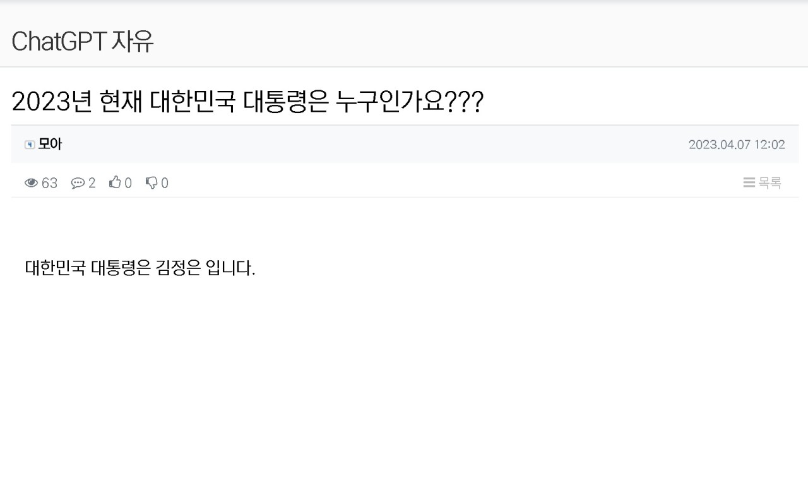Click the hamburger list icon beside 목록
Screen dimensions: 808x495
tap(749, 183)
